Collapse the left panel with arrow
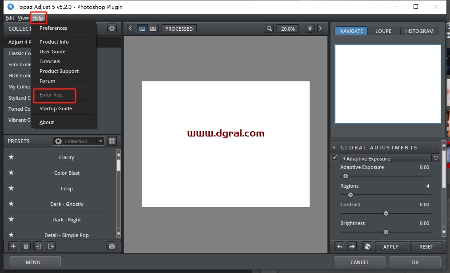Image resolution: width=450 pixels, height=273 pixels. point(131,29)
